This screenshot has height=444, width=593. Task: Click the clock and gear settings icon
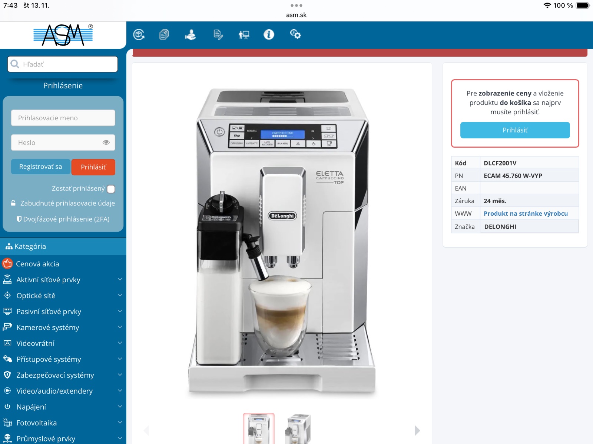[x=295, y=34]
